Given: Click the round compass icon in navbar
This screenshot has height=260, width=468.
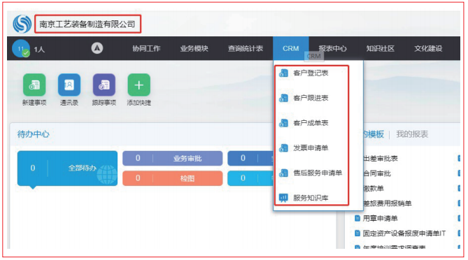Looking at the screenshot, I should pyautogui.click(x=97, y=48).
